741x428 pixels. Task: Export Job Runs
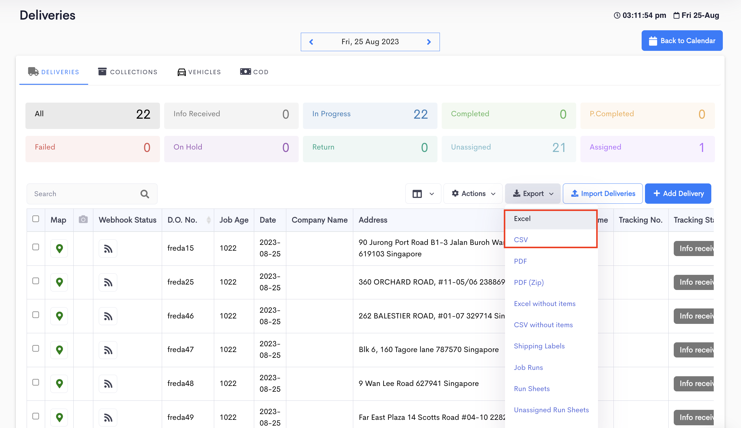click(551, 367)
